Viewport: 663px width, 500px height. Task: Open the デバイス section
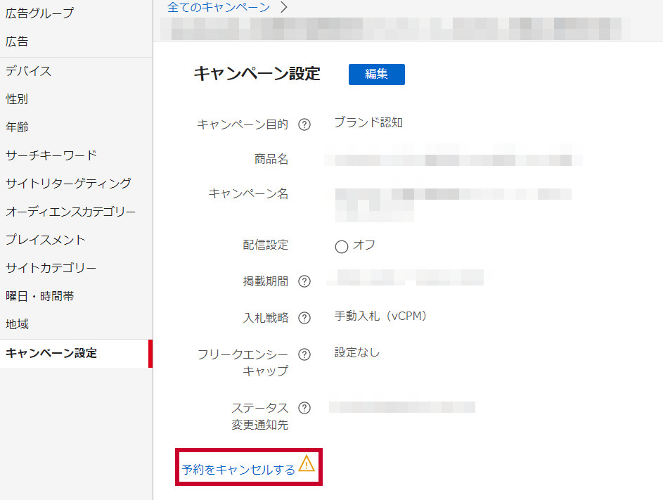coord(28,71)
